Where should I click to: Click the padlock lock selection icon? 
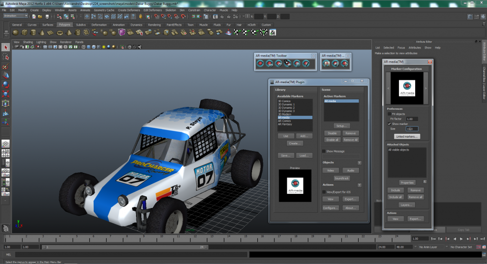pyautogui.click(x=141, y=17)
